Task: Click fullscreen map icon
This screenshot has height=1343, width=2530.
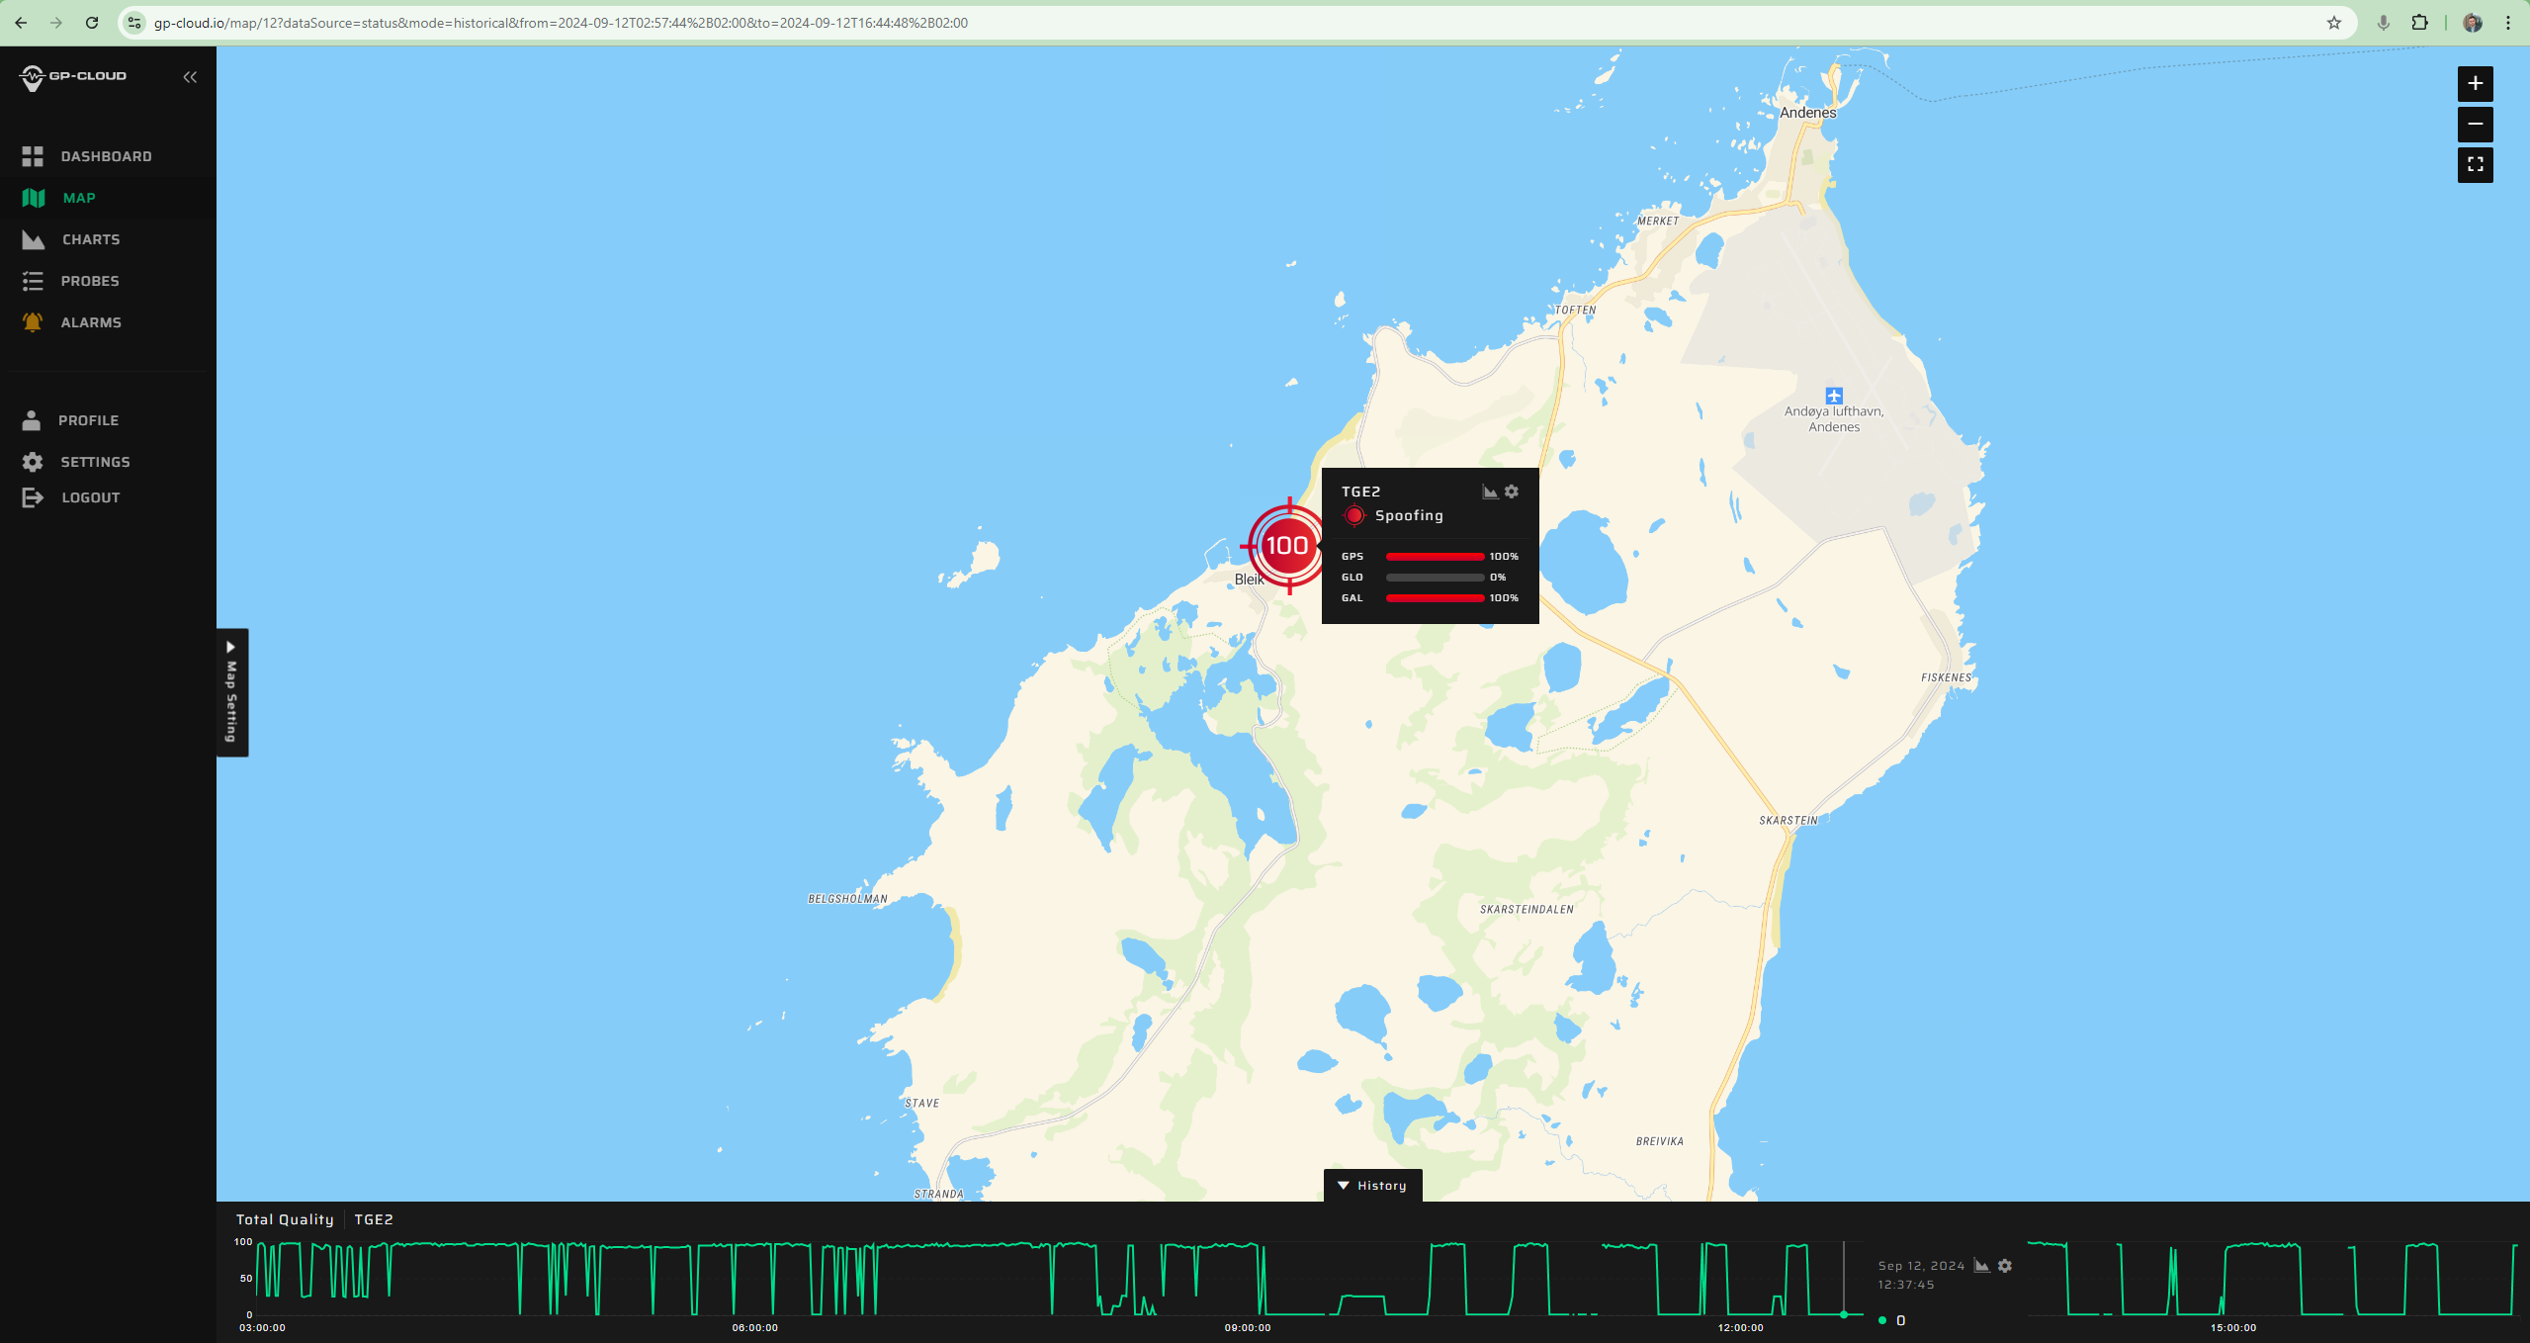Action: point(2475,165)
